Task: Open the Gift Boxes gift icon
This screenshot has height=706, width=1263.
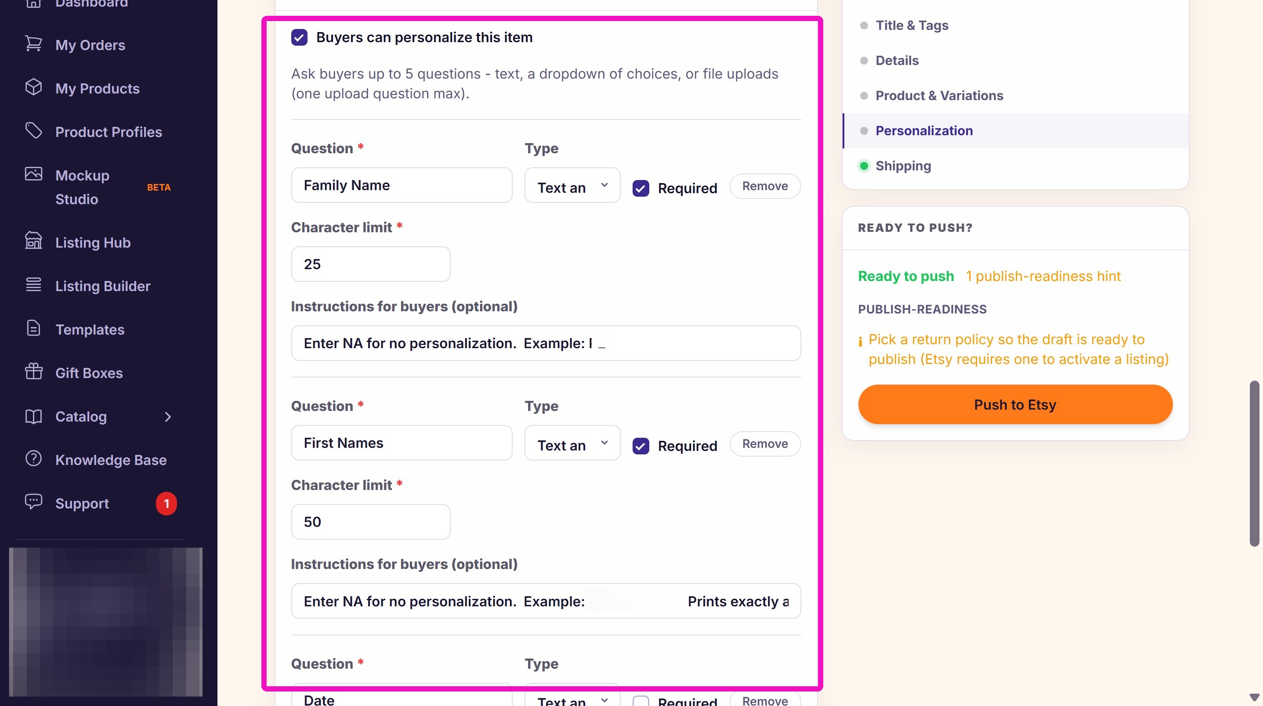Action: tap(33, 372)
